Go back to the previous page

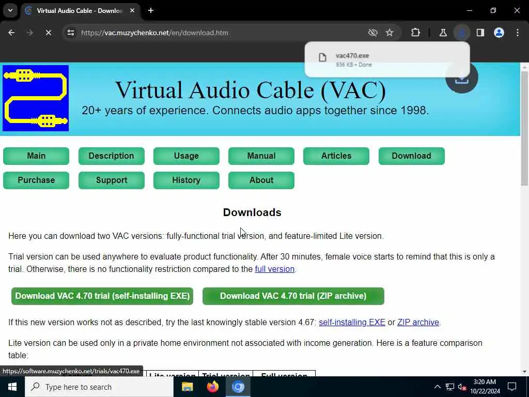(11, 33)
